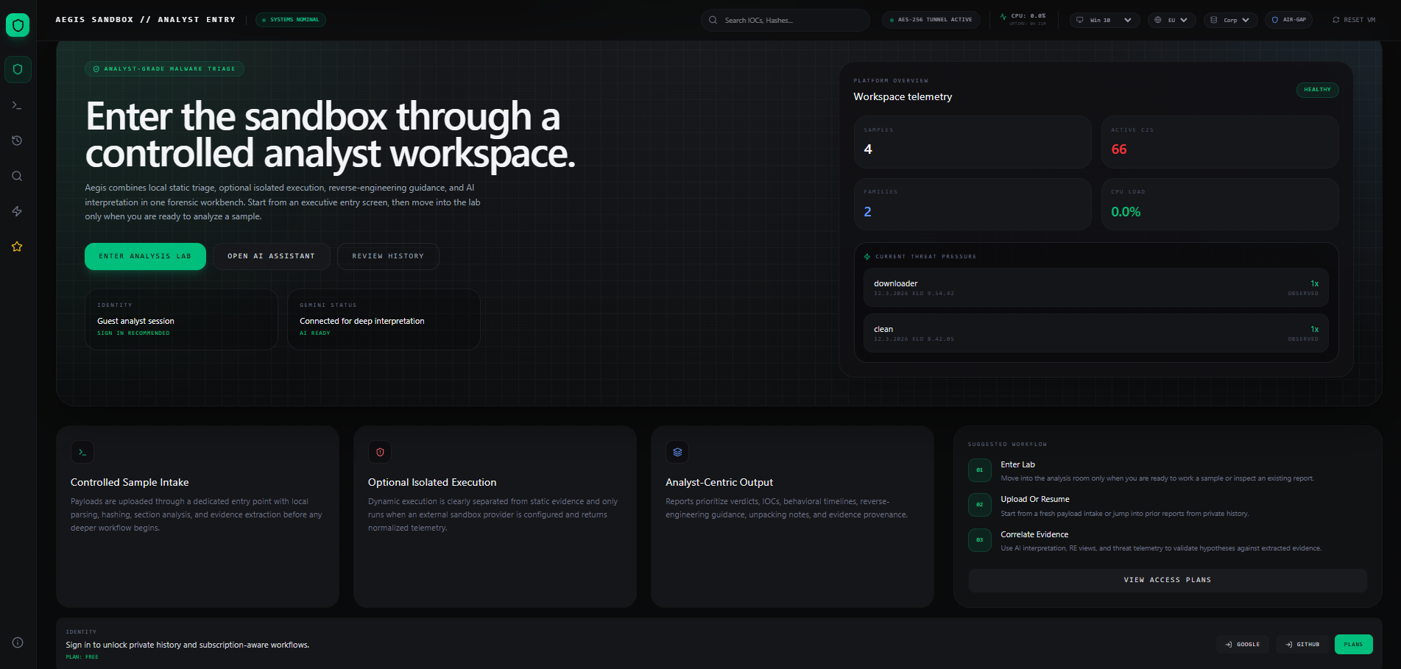Open the Win 10 OS dropdown

click(1104, 20)
